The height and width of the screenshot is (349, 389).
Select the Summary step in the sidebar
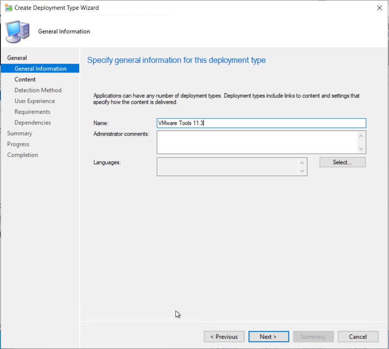click(20, 133)
